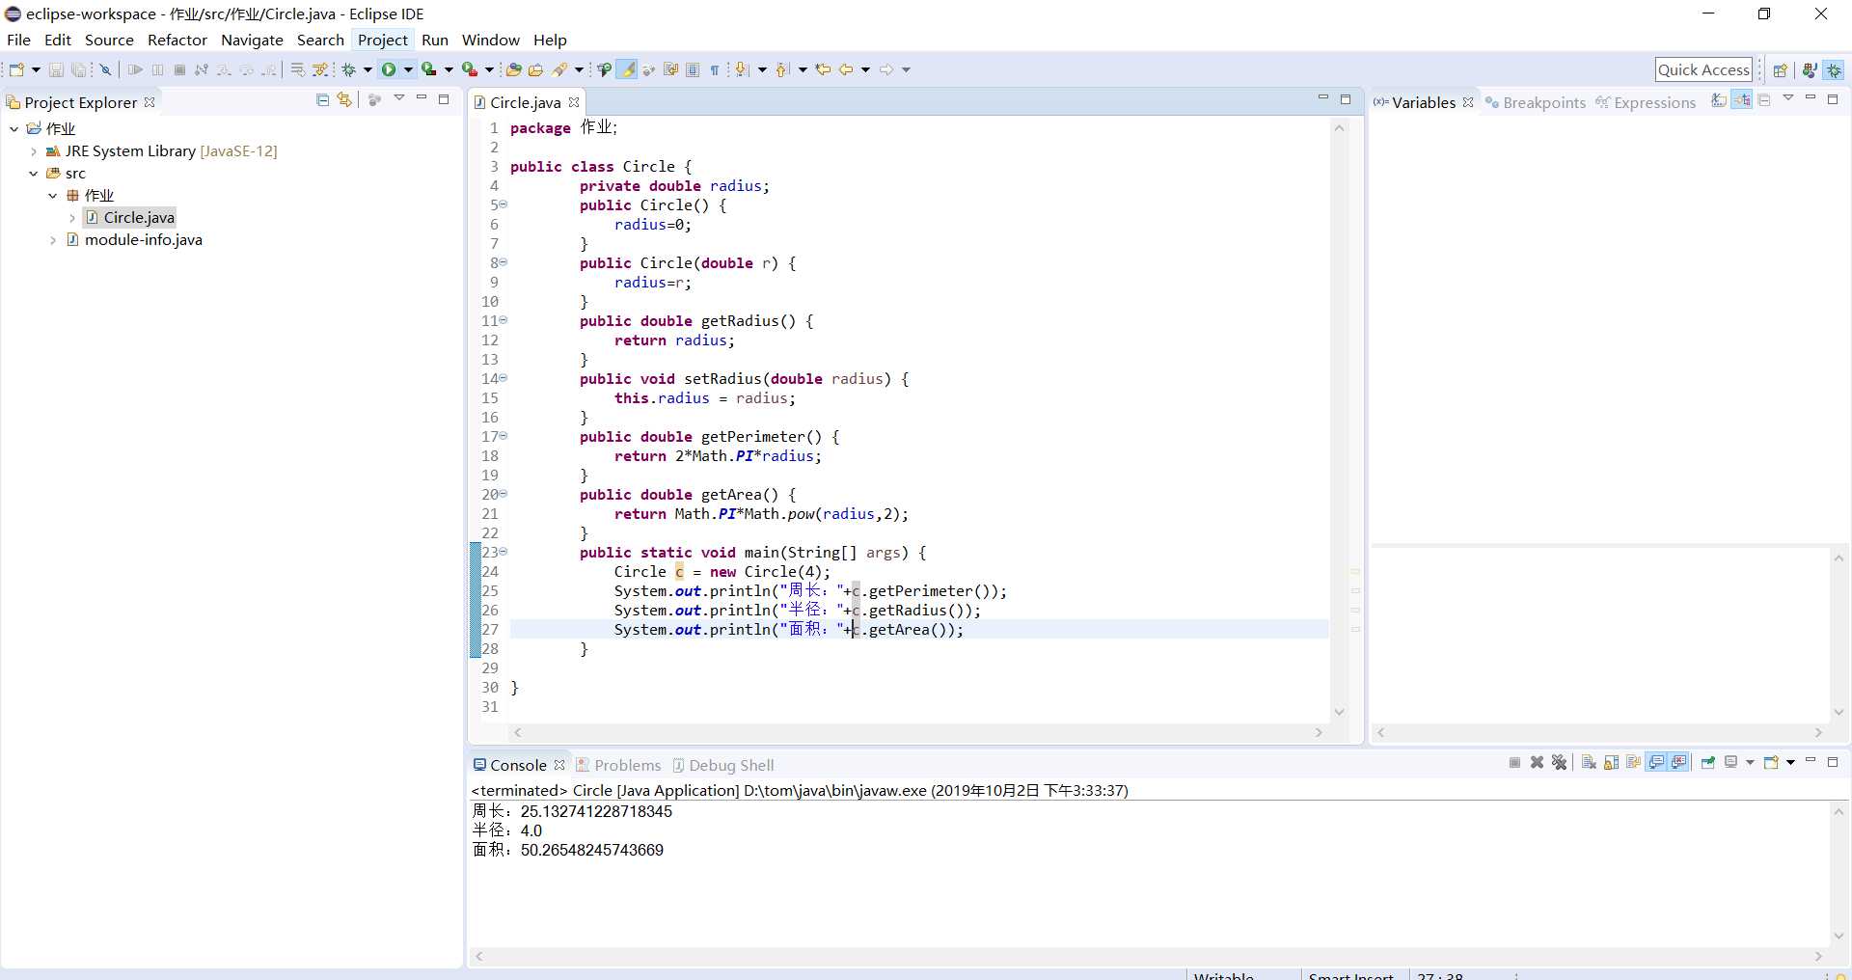Click the Previous Annotation arrow icon

click(781, 69)
